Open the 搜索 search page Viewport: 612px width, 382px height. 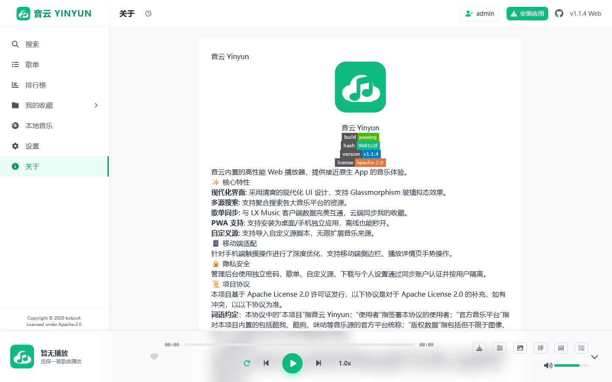point(54,44)
